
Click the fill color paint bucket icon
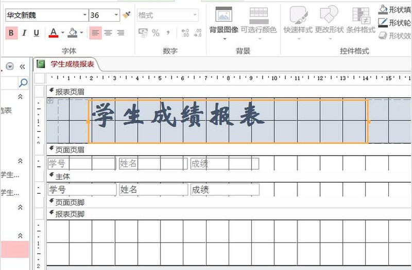[x=72, y=33]
